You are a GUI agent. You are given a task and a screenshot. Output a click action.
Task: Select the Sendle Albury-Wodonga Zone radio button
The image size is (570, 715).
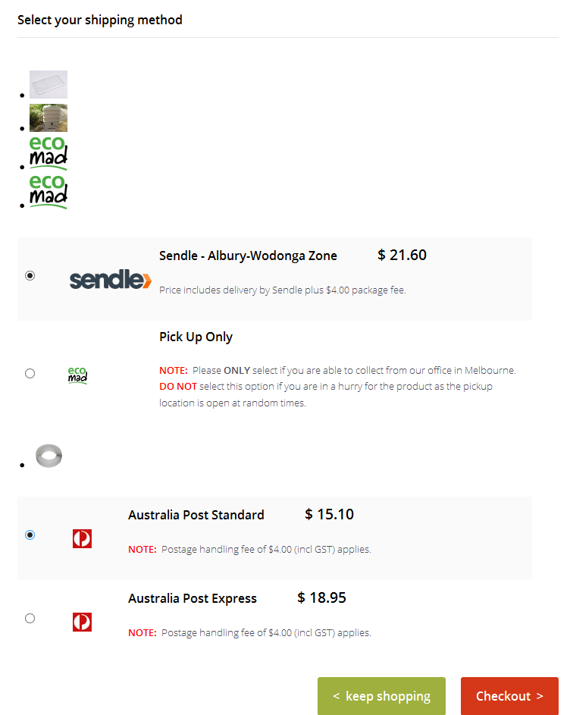coord(30,276)
